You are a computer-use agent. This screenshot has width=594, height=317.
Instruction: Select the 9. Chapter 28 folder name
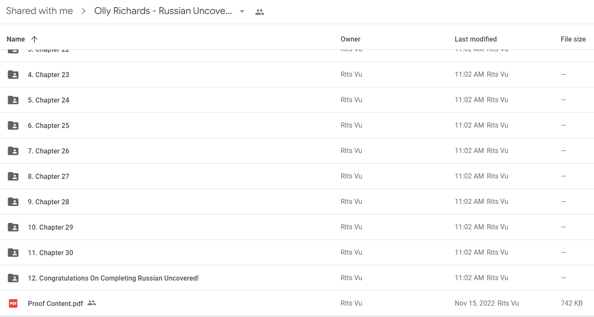pyautogui.click(x=48, y=202)
